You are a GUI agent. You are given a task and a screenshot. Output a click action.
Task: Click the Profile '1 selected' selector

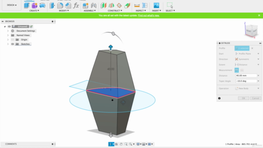coord(242,48)
